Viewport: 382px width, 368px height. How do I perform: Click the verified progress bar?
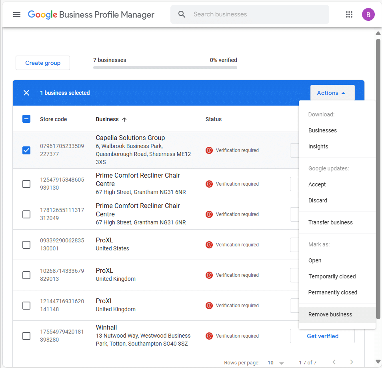pos(165,68)
